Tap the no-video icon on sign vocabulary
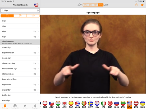146x109 pixels. (35, 63)
